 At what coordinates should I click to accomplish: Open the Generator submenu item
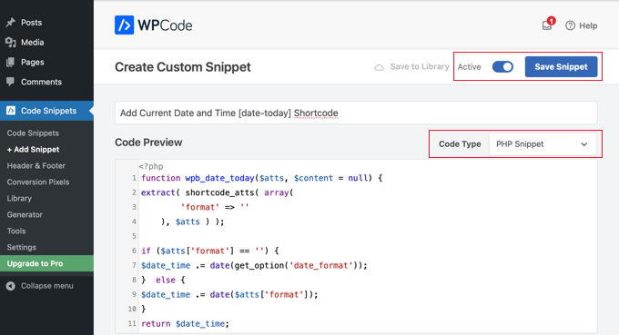[25, 214]
